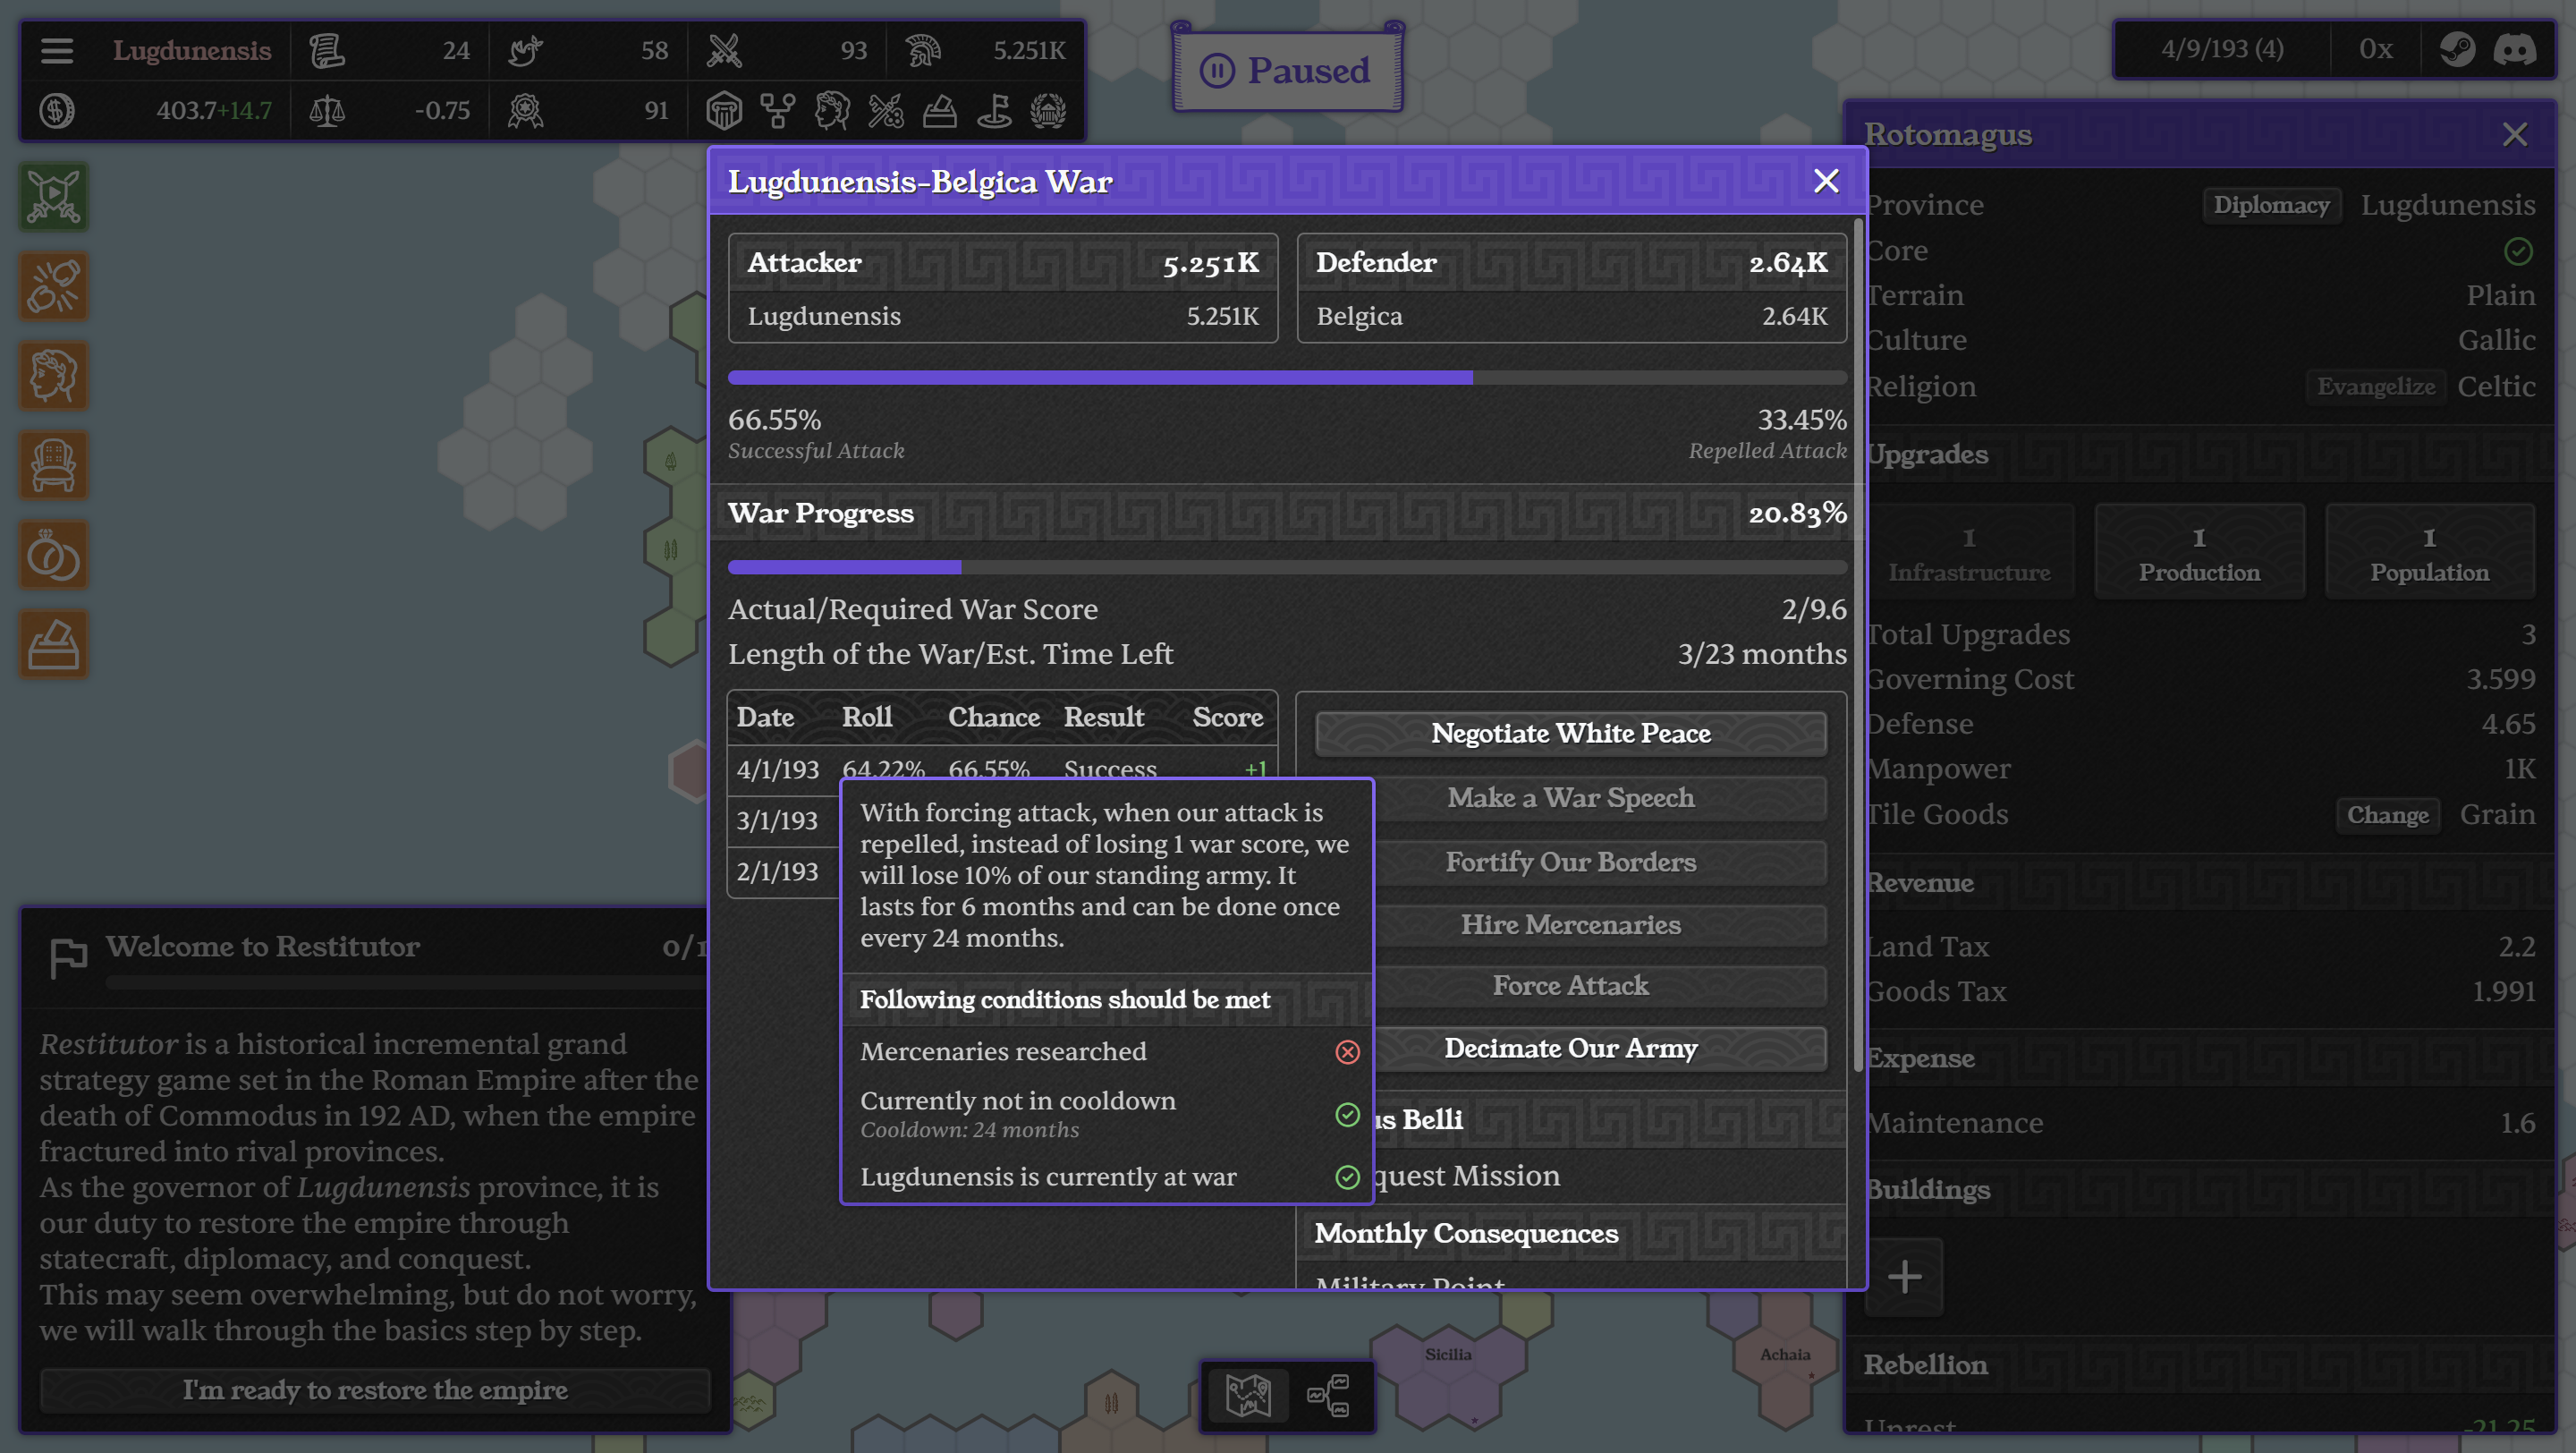Open the ballot box icon in top bar
The width and height of the screenshot is (2576, 1453).
click(940, 111)
